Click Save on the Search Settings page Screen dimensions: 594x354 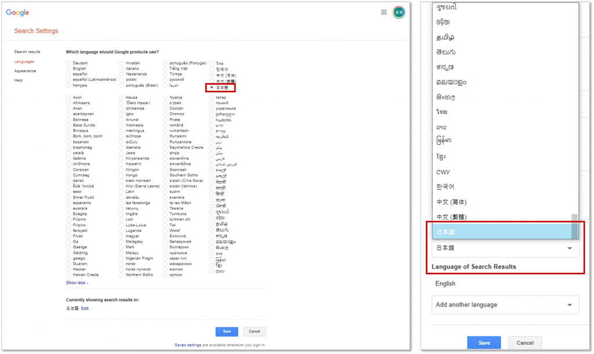[227, 331]
